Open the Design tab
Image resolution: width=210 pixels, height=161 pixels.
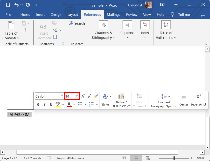point(56,15)
